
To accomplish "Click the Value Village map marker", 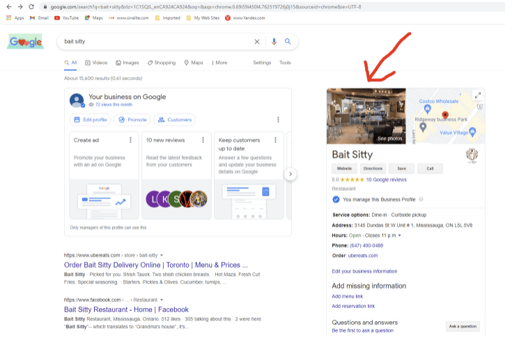I will [x=472, y=131].
